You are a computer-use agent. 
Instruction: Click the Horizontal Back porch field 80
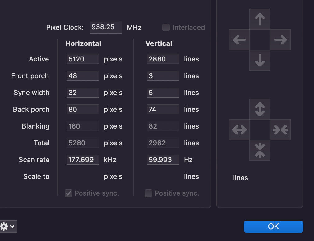point(82,109)
